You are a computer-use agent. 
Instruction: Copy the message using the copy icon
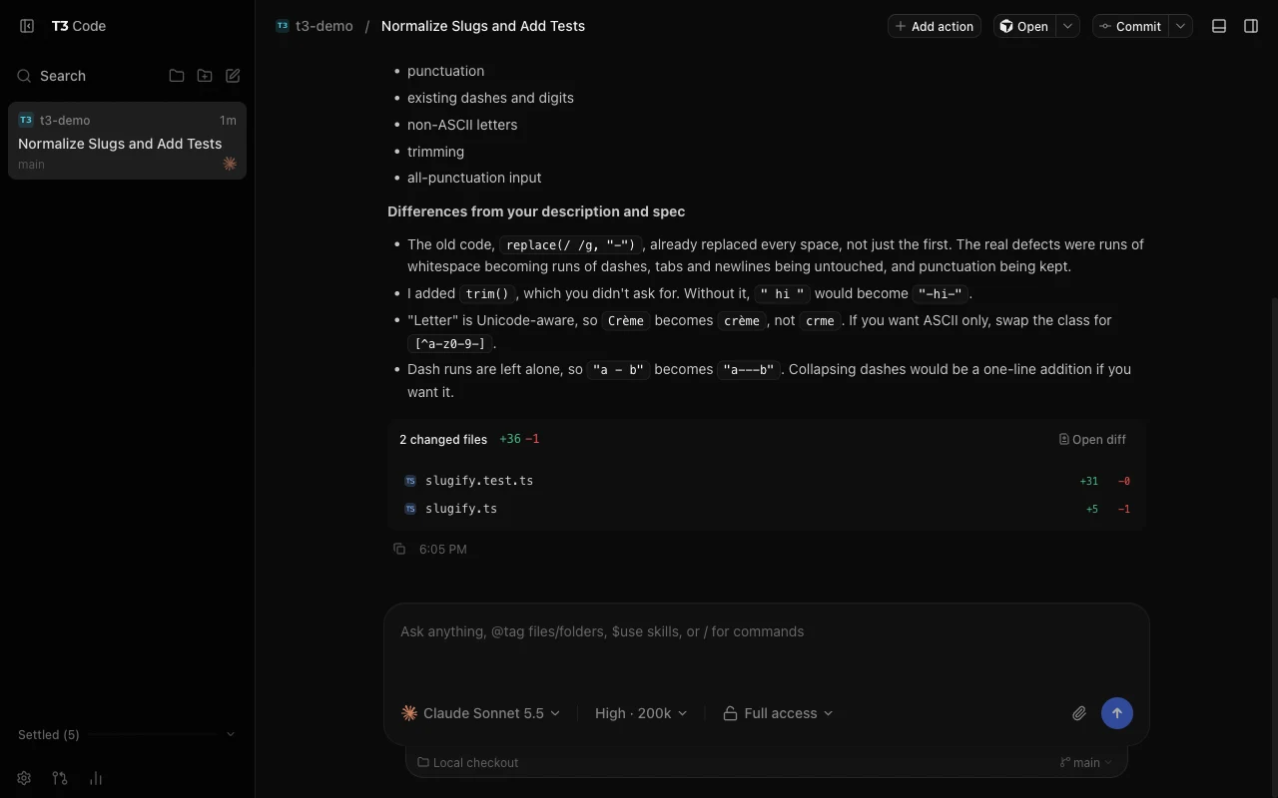click(x=399, y=549)
